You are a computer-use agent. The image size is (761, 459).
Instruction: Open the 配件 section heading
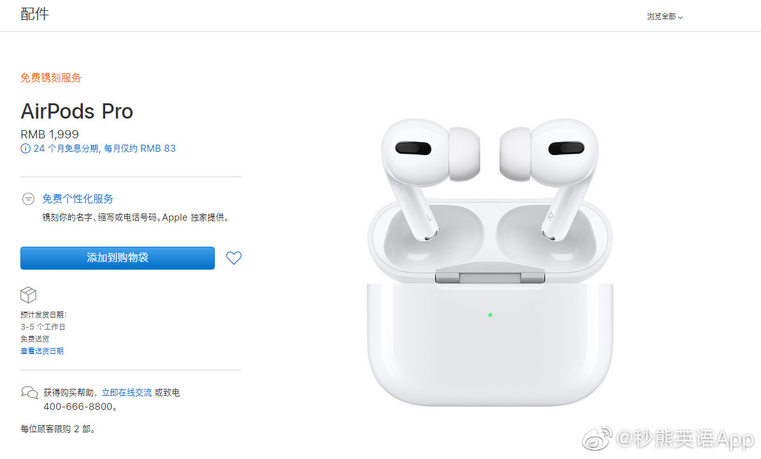[34, 14]
